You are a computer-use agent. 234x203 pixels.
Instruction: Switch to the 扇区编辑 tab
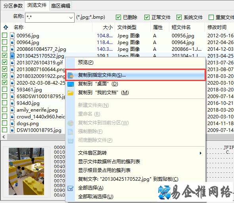click(61, 6)
